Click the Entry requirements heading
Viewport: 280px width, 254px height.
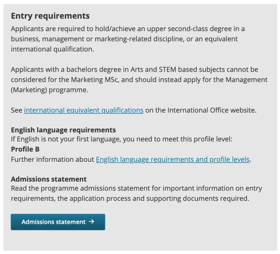click(50, 16)
